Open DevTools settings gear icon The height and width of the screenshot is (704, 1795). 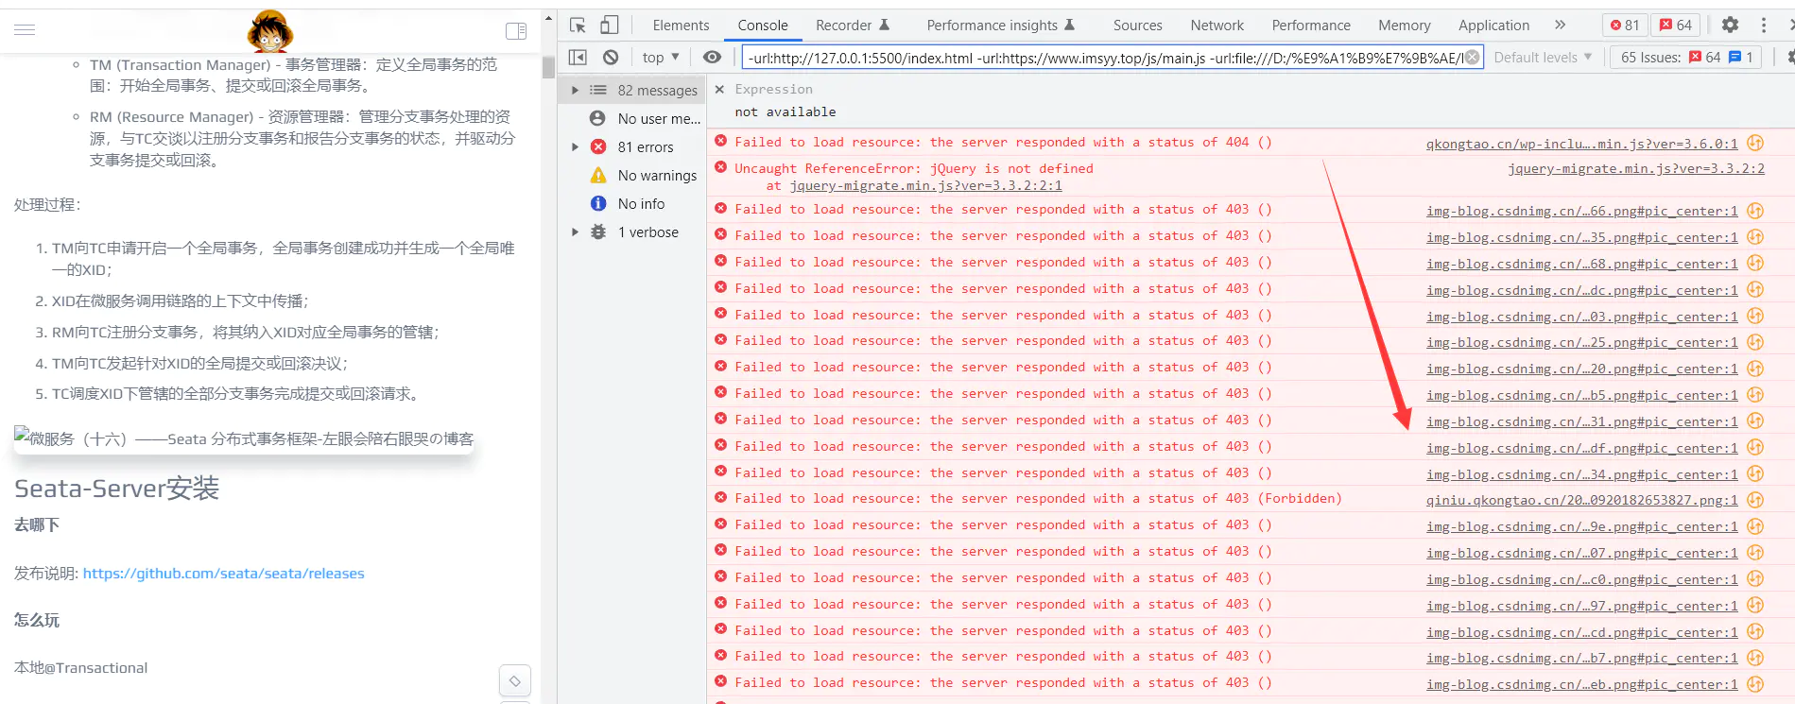click(1730, 26)
